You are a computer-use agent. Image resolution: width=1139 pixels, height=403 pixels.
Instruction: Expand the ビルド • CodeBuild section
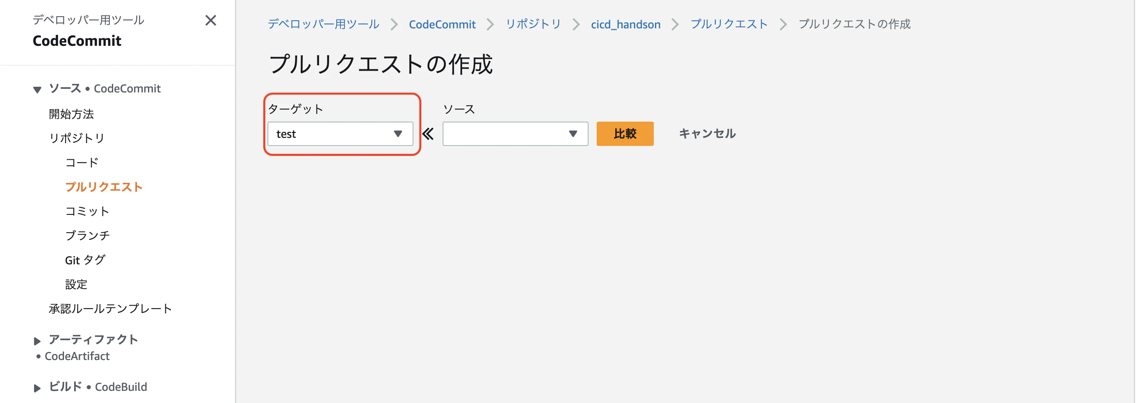coord(37,387)
